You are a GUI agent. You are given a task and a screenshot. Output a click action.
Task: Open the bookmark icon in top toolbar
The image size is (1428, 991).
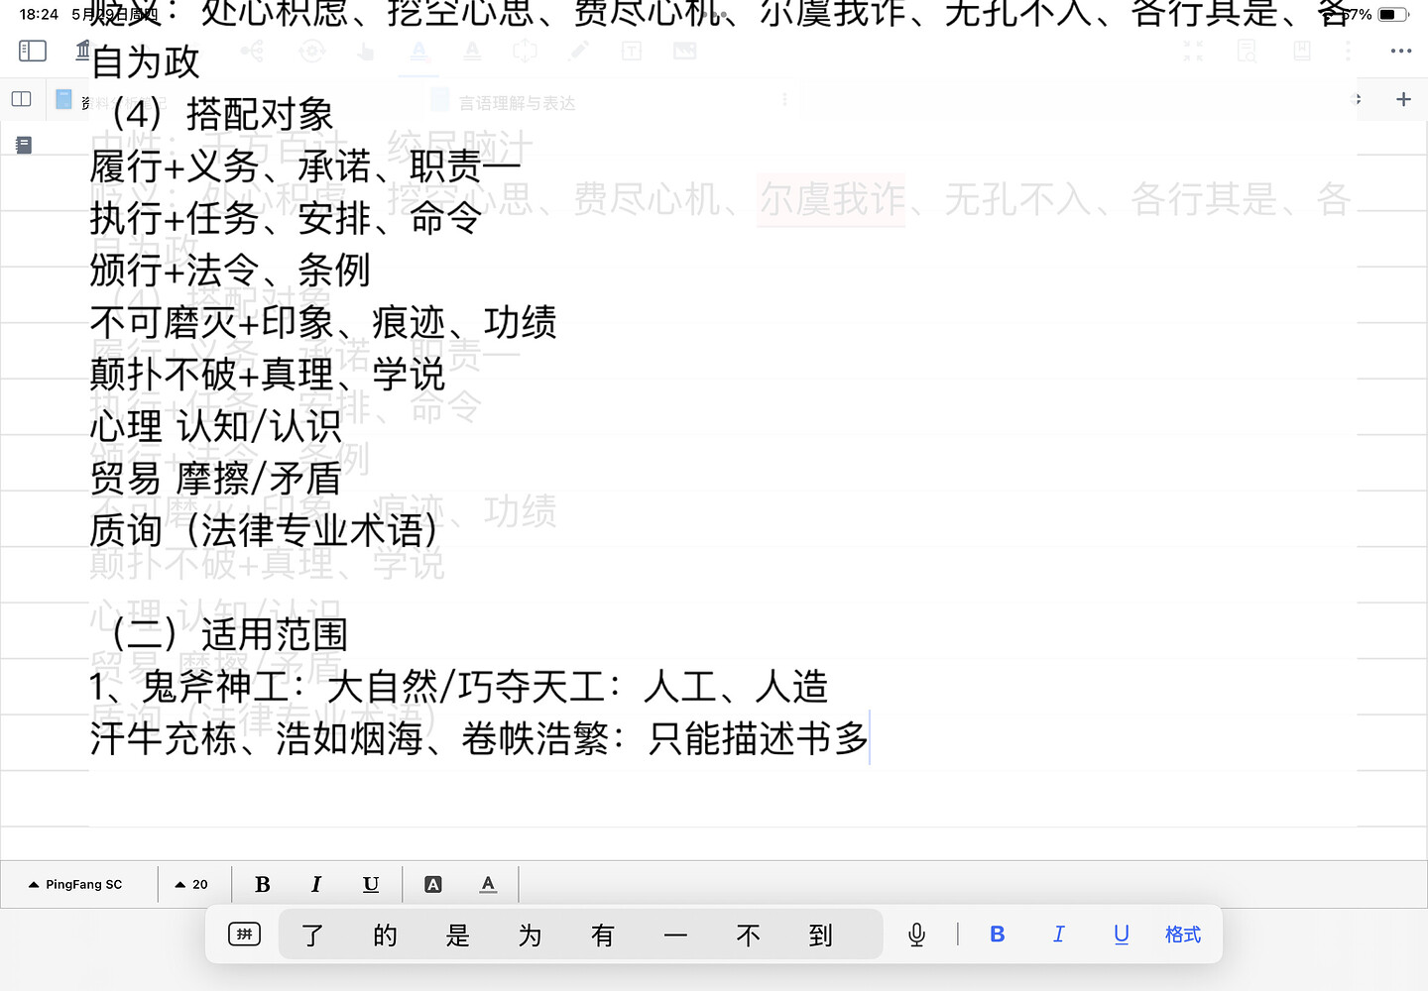[1302, 51]
